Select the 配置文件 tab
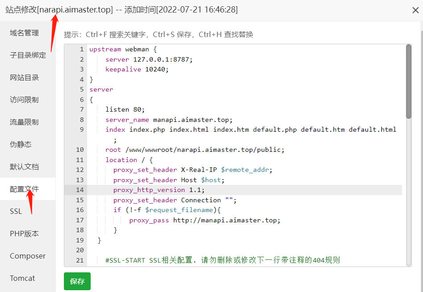423x292 pixels. click(28, 189)
